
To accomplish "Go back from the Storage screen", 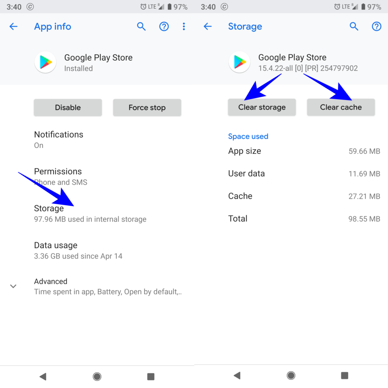I will 208,26.
